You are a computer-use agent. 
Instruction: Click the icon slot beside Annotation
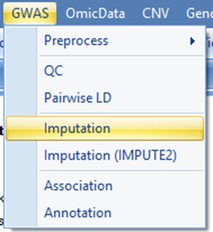click(22, 212)
